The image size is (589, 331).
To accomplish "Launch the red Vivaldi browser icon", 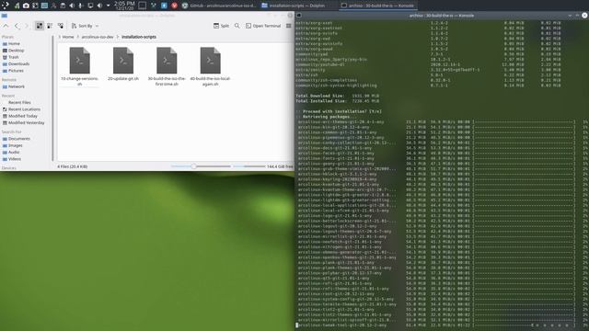I will point(174,6).
